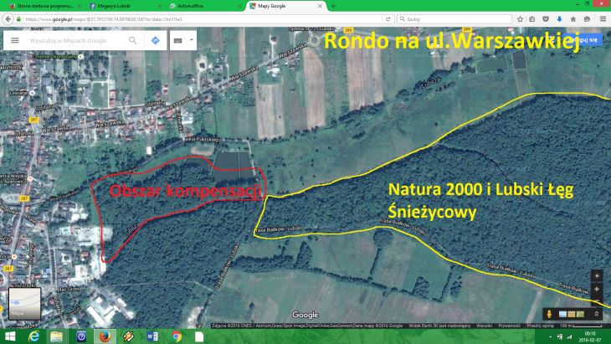Open Chrome from the Windows taskbar
The image size is (611, 344).
point(177,336)
